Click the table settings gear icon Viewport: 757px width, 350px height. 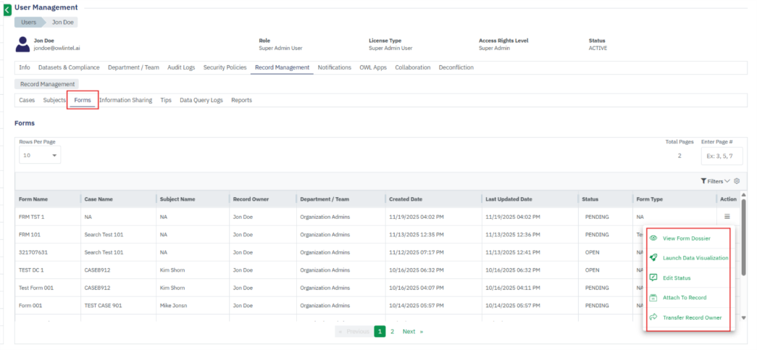pyautogui.click(x=737, y=181)
